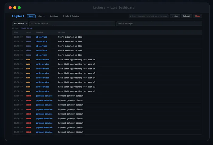This screenshot has width=213, height=145.
Task: Toggle Live streaming mode
Action: [x=175, y=16]
